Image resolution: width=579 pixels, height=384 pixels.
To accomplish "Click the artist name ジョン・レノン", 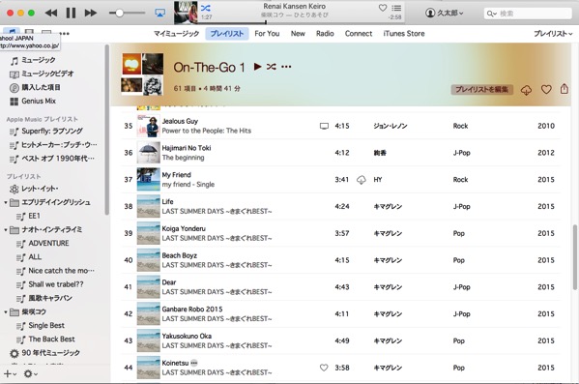I will 391,126.
